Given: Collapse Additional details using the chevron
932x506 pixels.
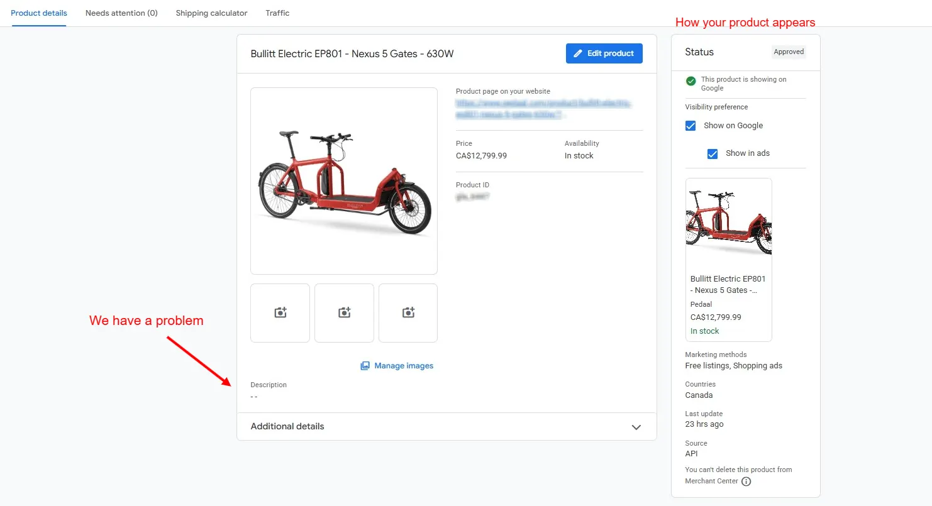Looking at the screenshot, I should (636, 427).
